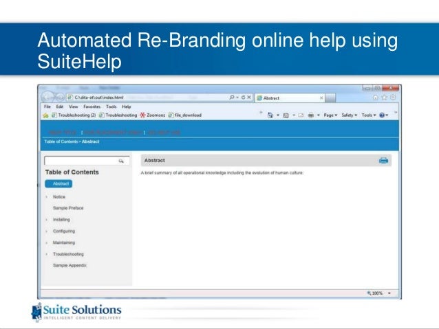
Task: Click the 'A brief summary of all operational knowledge' text
Action: 222,173
